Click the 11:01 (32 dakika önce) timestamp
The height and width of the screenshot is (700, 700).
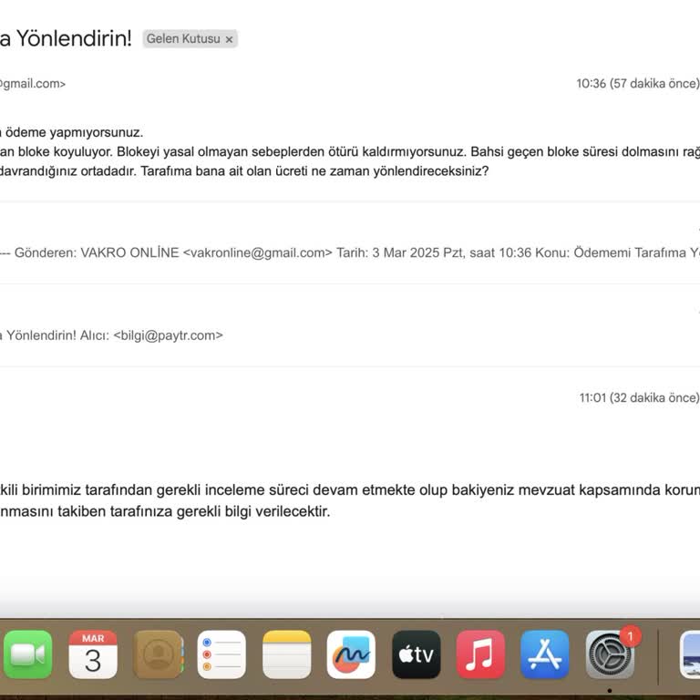coord(639,397)
